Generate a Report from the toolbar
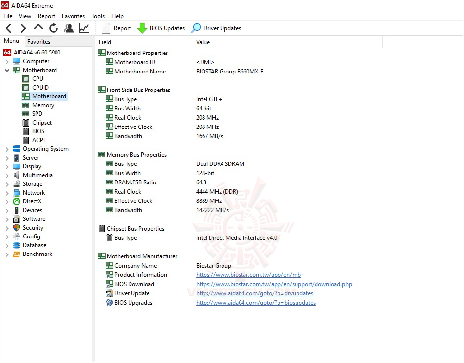This screenshot has width=464, height=363. pos(116,28)
